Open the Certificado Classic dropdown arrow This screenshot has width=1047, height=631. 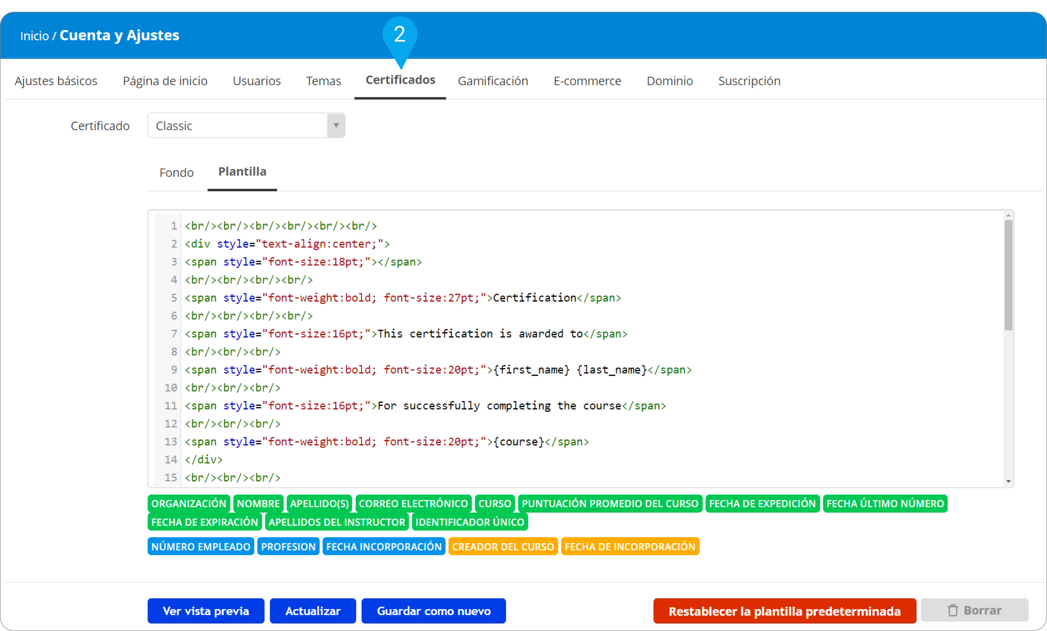click(x=336, y=126)
